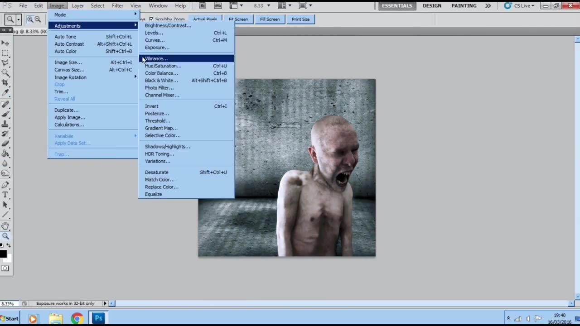580x326 pixels.
Task: Select the Hand tool
Action: point(5,226)
